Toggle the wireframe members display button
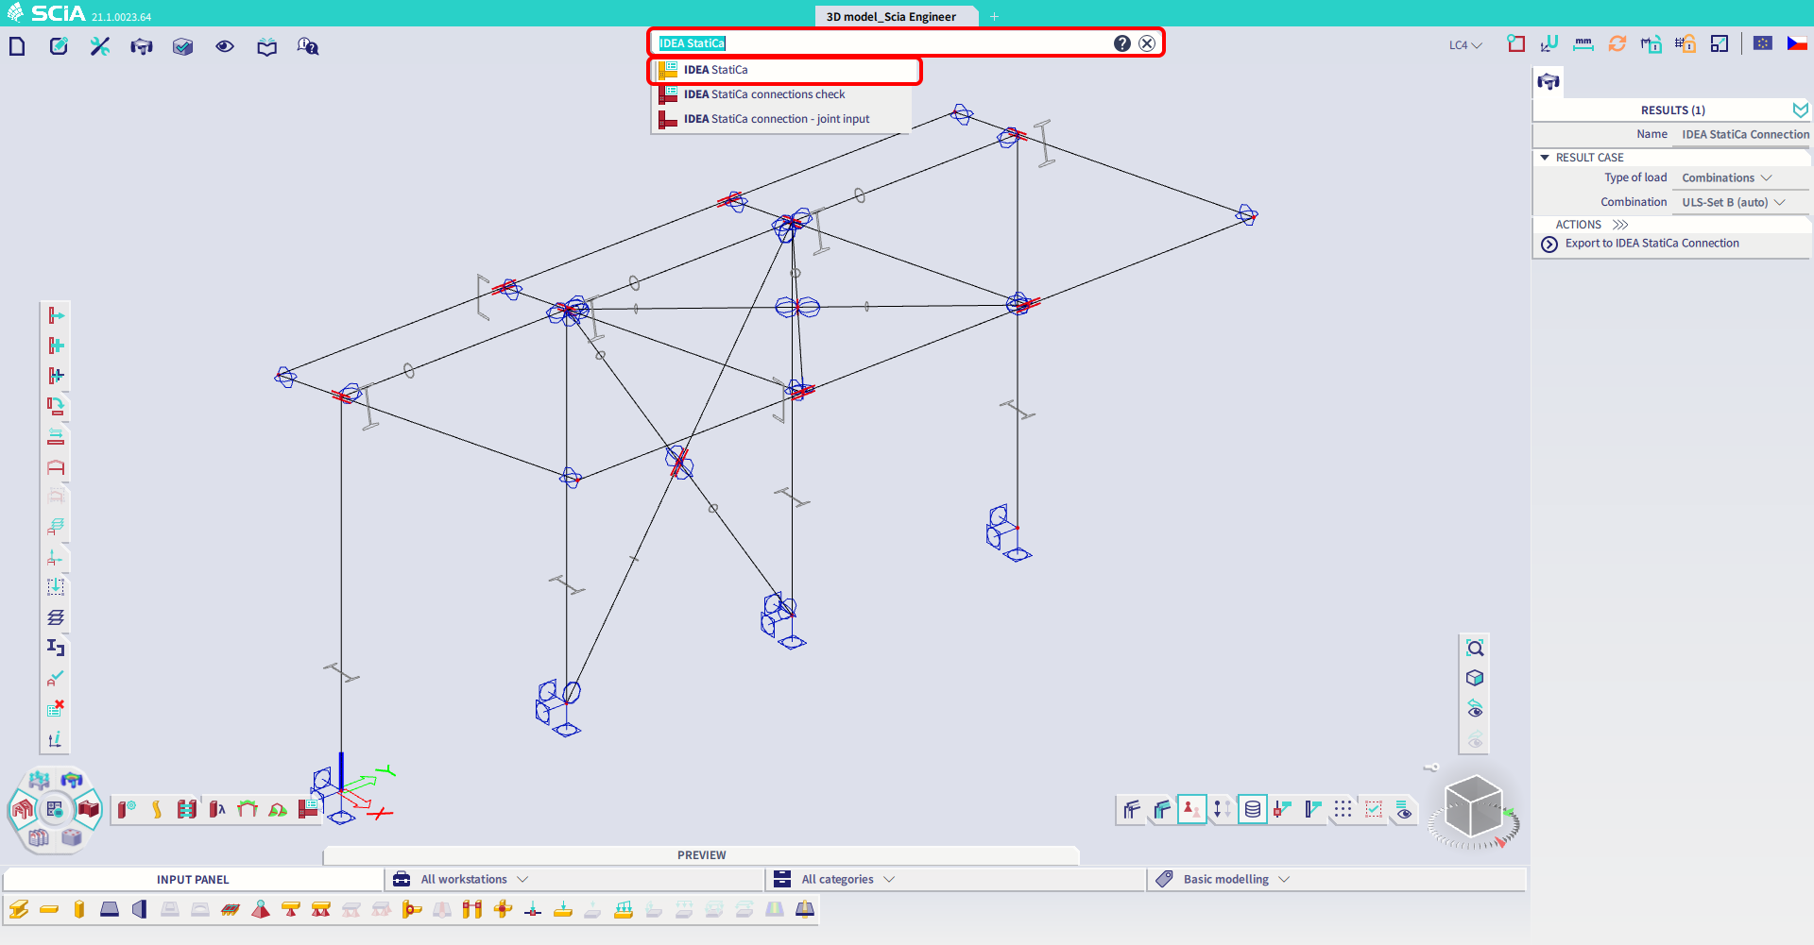 coord(1131,809)
